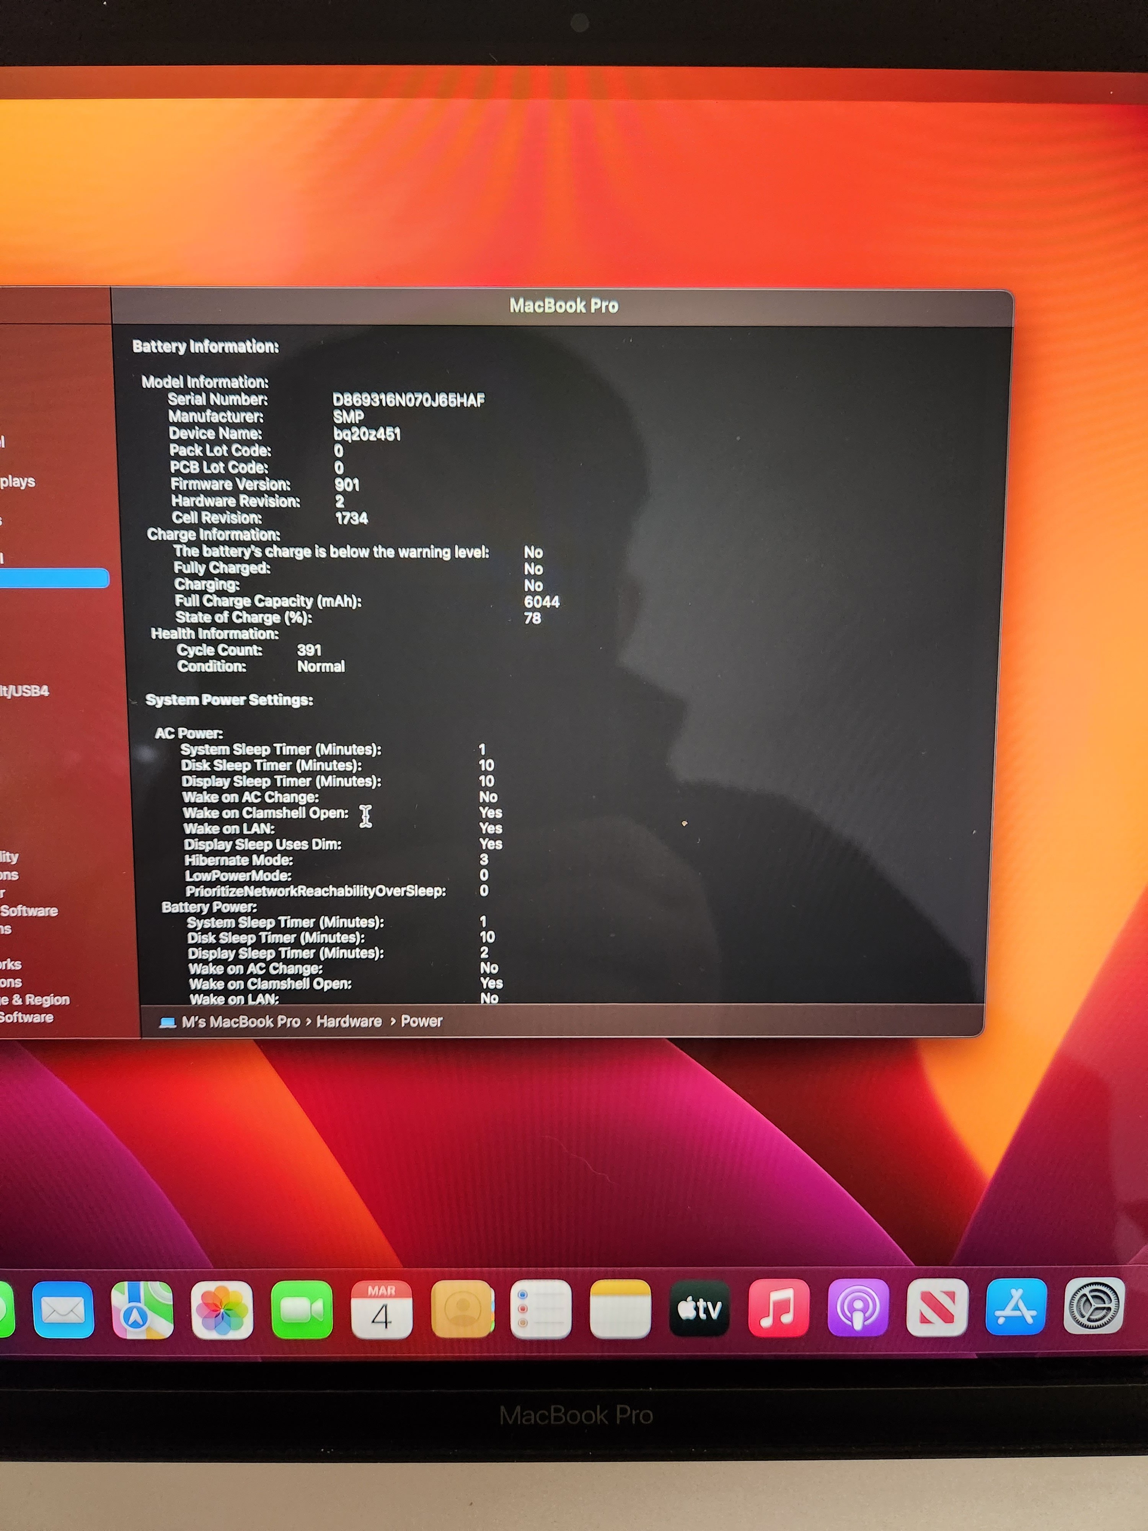Click the device name bq20z451

367,434
